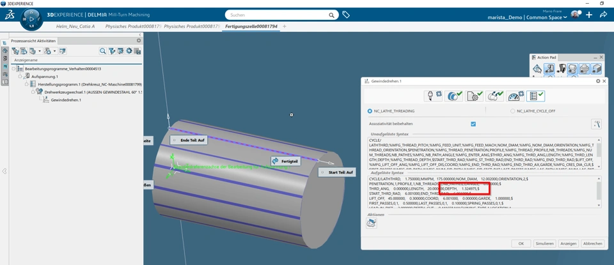Click the second toolbar icon in Prozessansicht panel
The height and width of the screenshot is (265, 614).
(24, 51)
